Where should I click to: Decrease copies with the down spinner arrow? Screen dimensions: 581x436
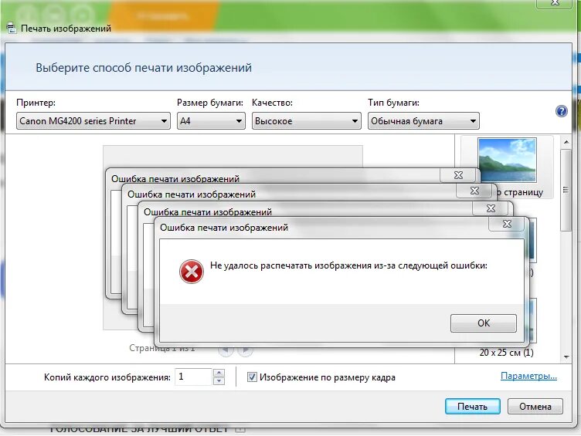(x=219, y=381)
